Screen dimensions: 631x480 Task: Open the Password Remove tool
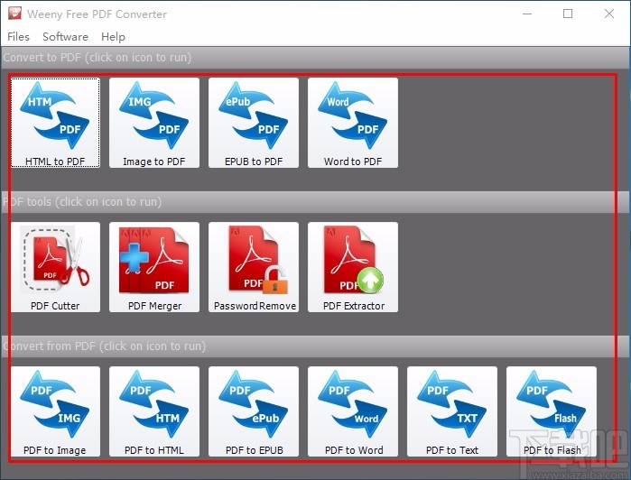254,267
